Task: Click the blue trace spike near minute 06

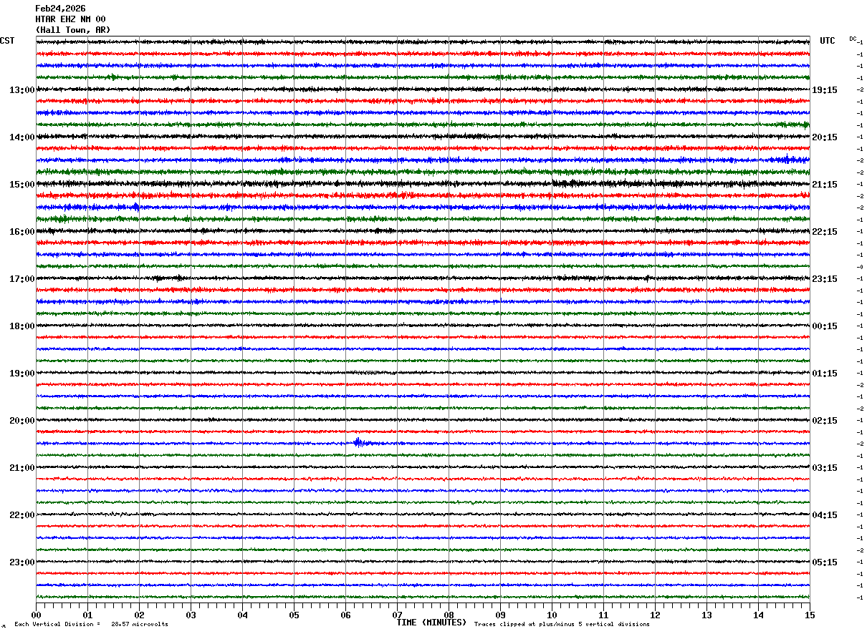Action: 358,442
